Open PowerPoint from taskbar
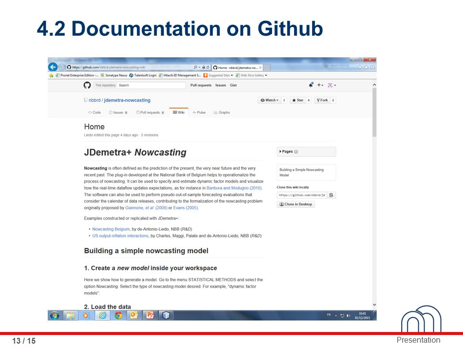Viewport: 463px width, 347px height. click(150, 315)
